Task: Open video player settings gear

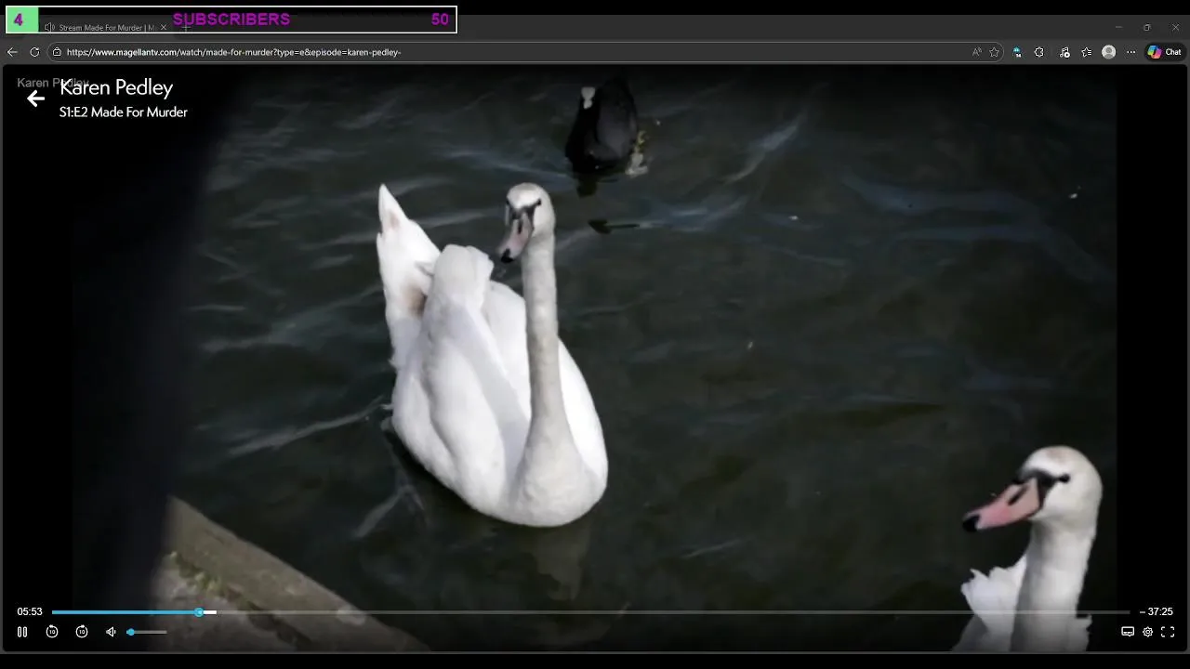Action: 1148,632
